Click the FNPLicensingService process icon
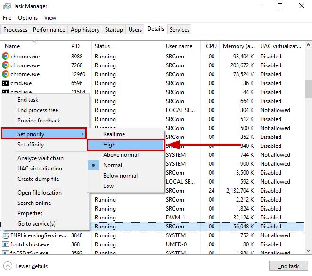This screenshot has height=276, width=312. point(6,235)
